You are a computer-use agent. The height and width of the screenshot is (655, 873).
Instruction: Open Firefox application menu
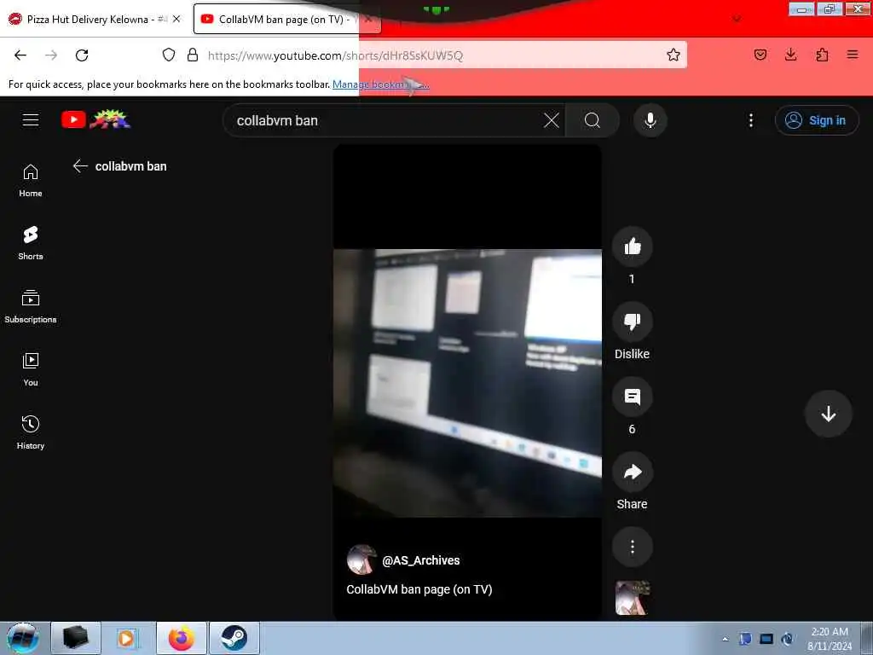tap(853, 55)
